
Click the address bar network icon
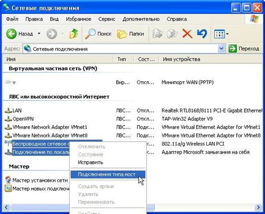point(27,49)
